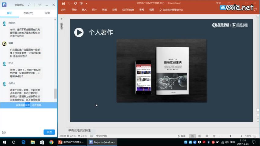Open 设备调试 in PolyvLive window
The image size is (260, 146).
coord(19,5)
